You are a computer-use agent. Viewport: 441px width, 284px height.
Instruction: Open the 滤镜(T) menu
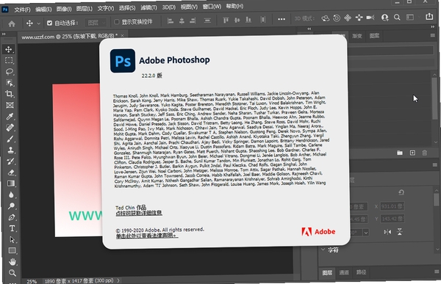(148, 7)
